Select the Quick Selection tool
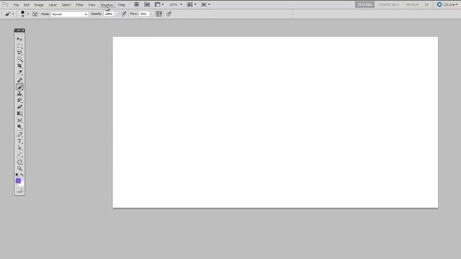This screenshot has height=259, width=461. pos(19,59)
